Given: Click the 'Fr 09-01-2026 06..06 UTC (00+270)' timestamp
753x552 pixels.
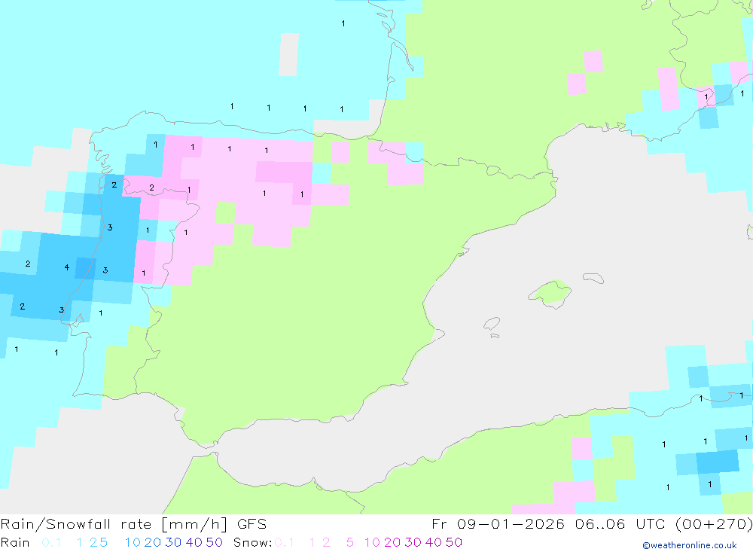Looking at the screenshot, I should (x=592, y=524).
